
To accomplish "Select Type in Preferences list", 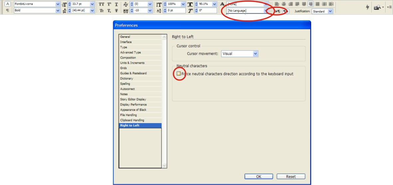I will pyautogui.click(x=140, y=47).
